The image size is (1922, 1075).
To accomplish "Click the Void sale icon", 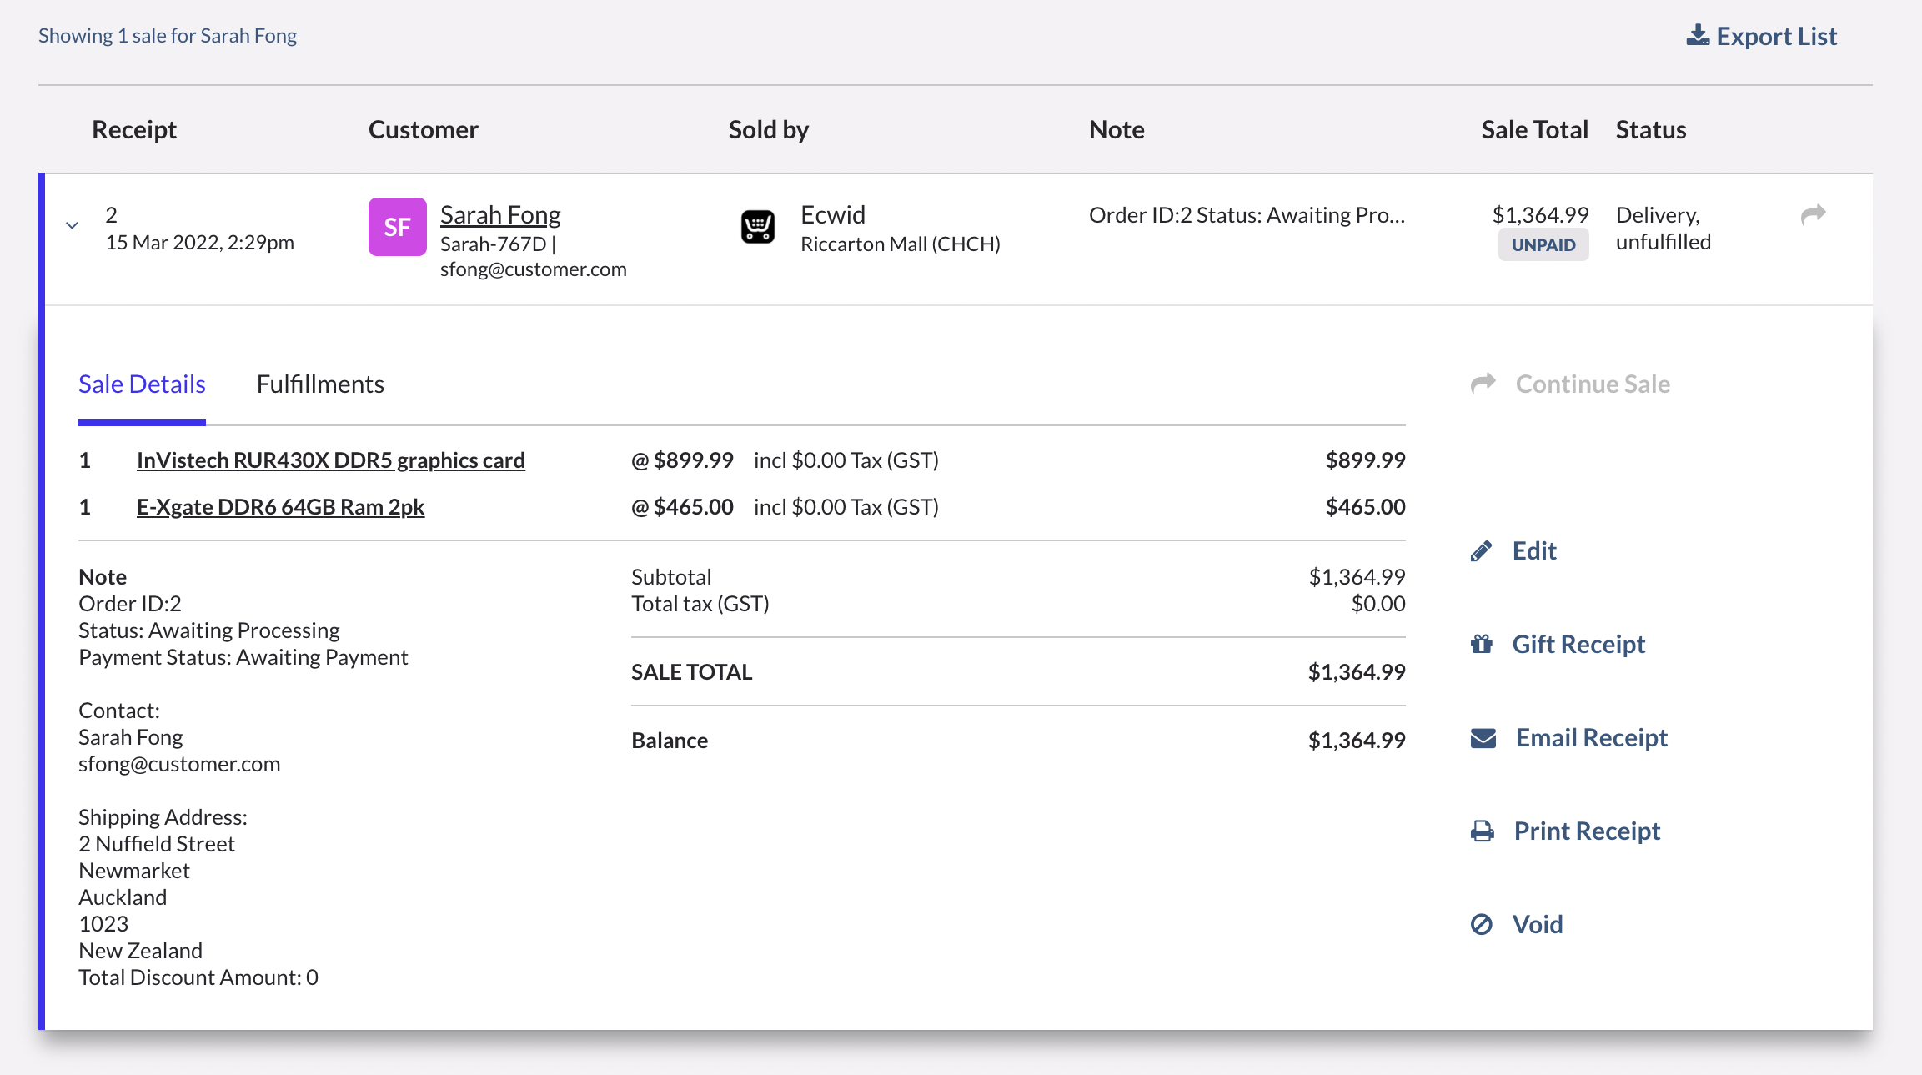I will click(1482, 923).
